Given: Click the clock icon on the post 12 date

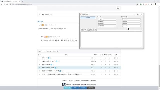Looking at the screenshot, I should 114,58.
